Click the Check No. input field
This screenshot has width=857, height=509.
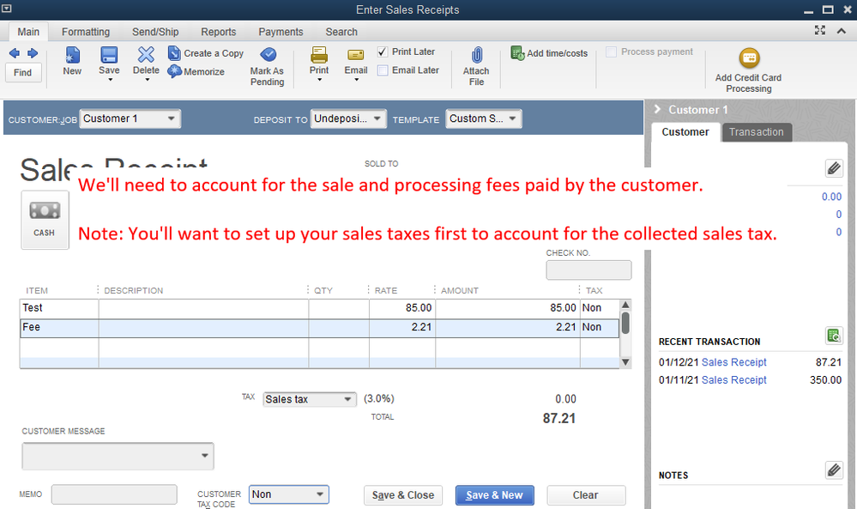click(x=588, y=270)
